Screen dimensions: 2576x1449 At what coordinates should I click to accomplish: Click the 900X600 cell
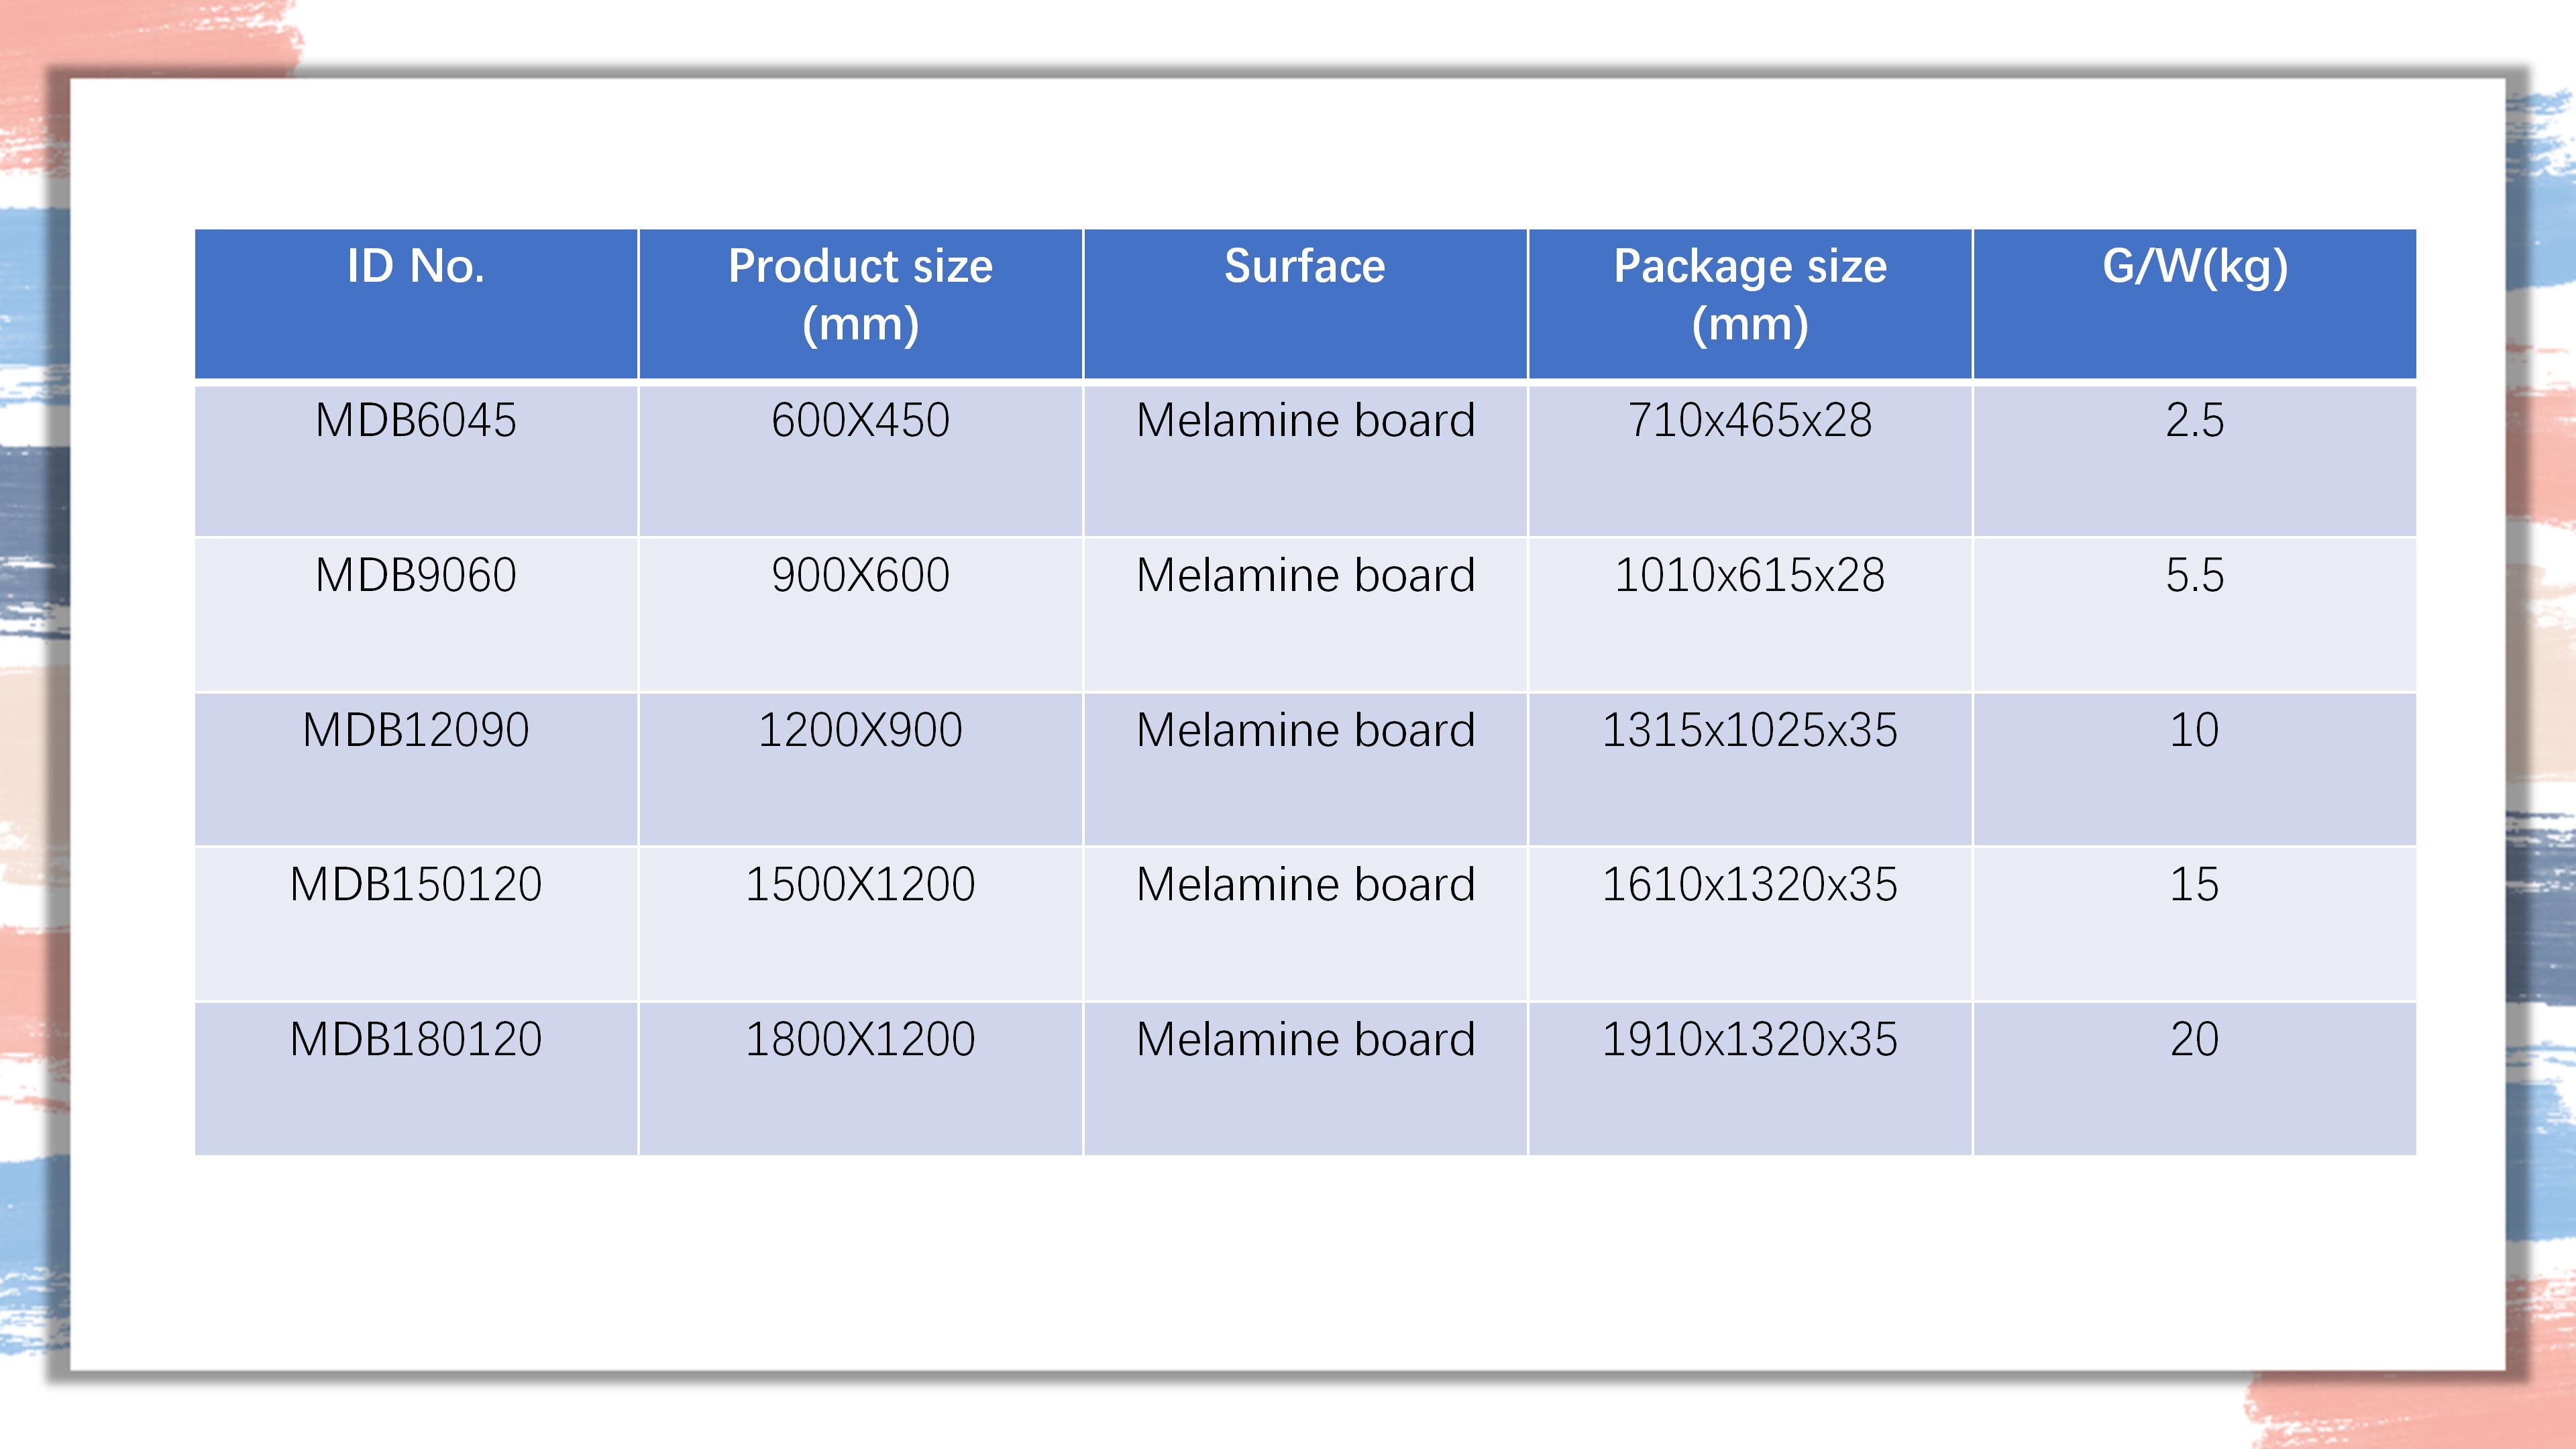(861, 615)
